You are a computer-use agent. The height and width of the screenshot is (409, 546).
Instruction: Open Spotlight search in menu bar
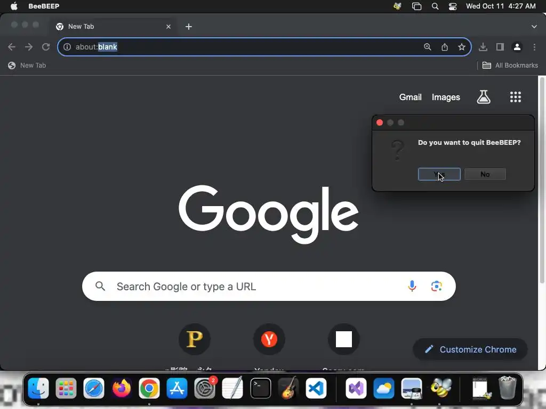[435, 6]
